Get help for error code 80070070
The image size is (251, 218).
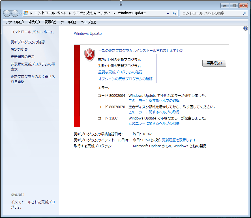click(154, 112)
